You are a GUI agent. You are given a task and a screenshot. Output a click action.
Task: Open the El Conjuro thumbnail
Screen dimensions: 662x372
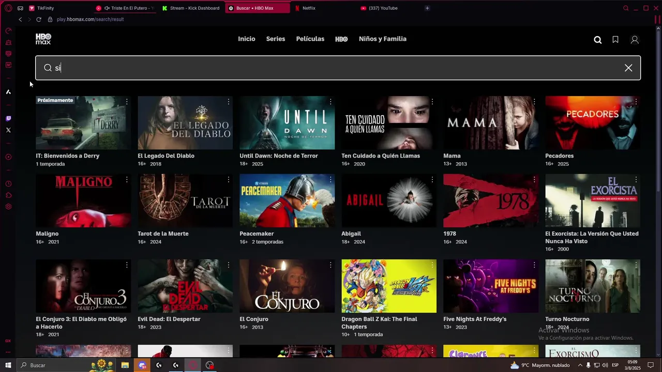(x=287, y=286)
